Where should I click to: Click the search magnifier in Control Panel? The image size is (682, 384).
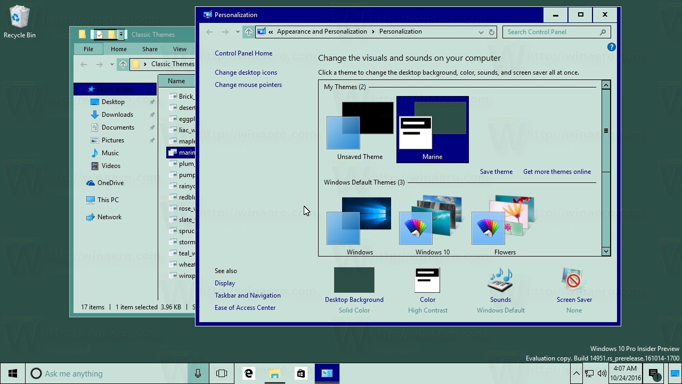(x=603, y=32)
